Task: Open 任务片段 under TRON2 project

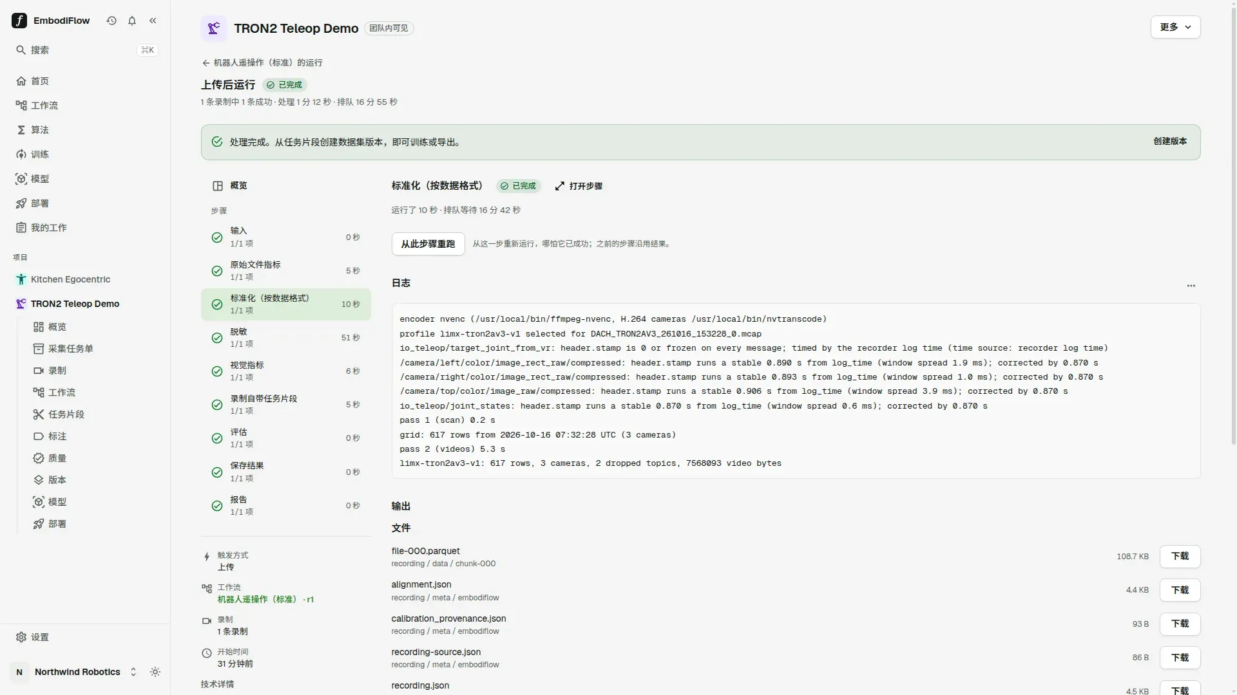Action: [94, 414]
